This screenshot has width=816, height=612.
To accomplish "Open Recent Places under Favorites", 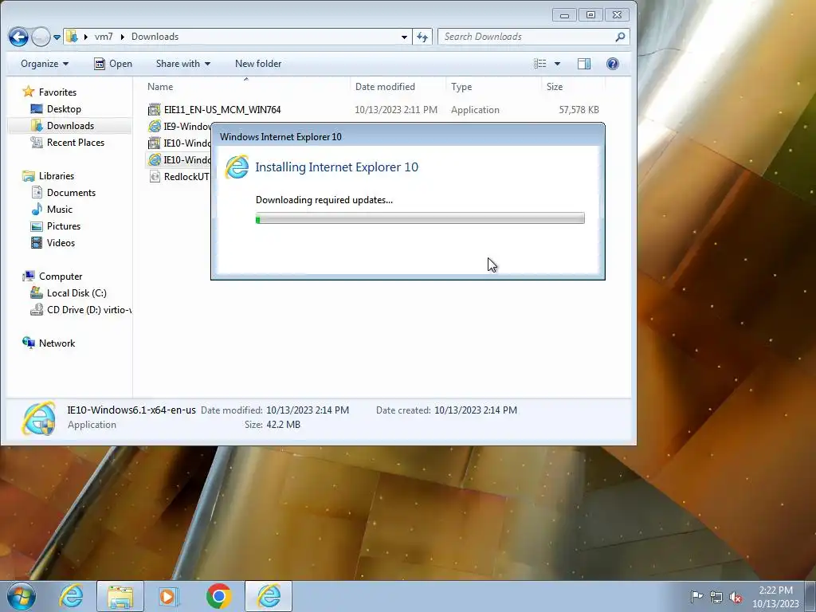I will click(68, 142).
